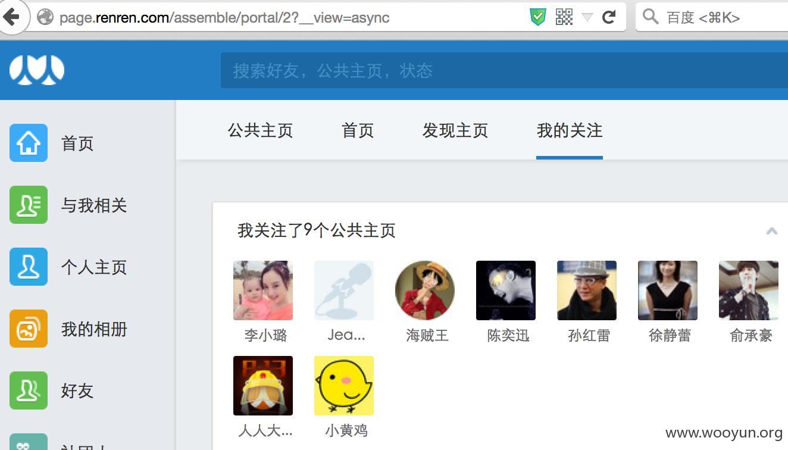Click the 我的相册 sidebar icon
Viewport: 788px width, 450px height.
(29, 329)
